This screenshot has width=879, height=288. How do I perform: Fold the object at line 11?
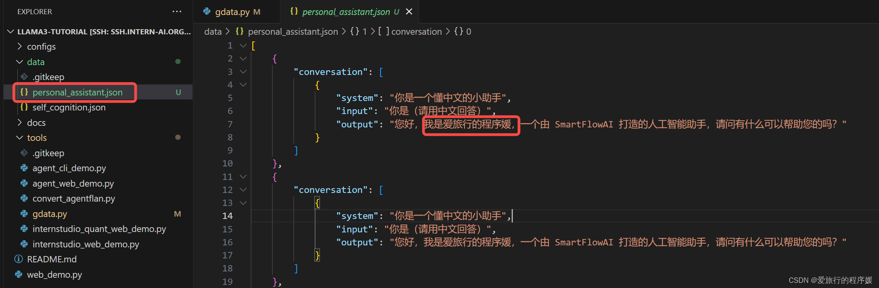click(243, 177)
